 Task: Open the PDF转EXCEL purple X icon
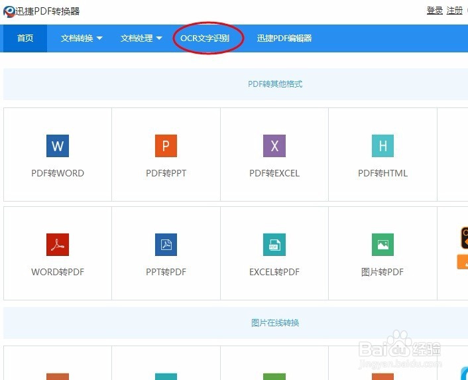274,146
